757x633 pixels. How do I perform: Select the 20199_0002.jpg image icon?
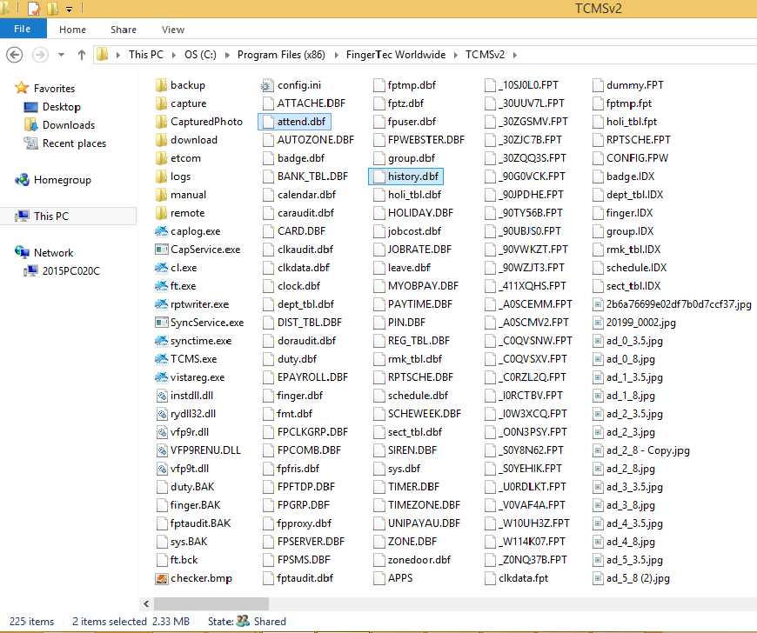pyautogui.click(x=598, y=323)
